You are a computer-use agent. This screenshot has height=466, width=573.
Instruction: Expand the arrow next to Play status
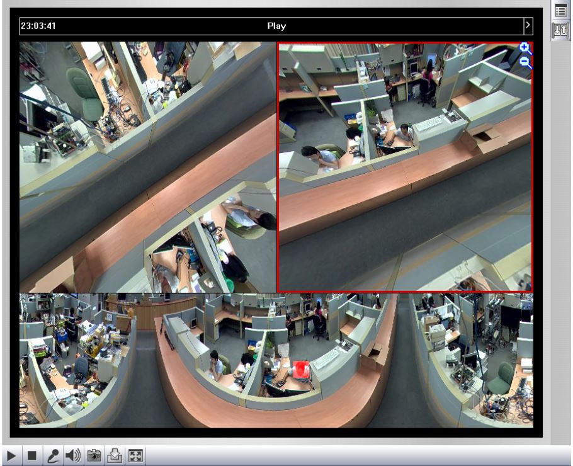pos(528,26)
